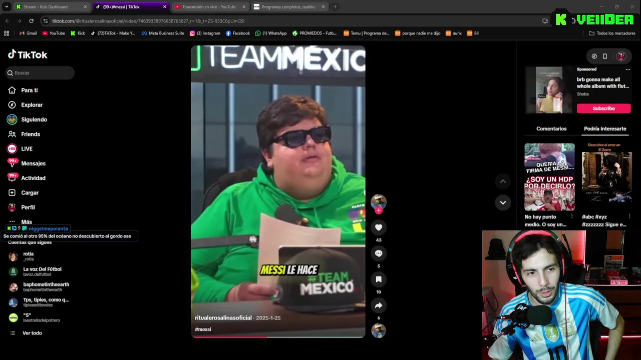Open sponsored ad three-dot options

click(x=628, y=69)
